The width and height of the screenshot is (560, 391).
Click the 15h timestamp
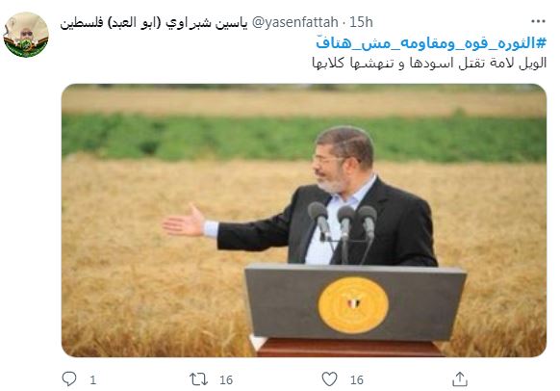click(x=361, y=22)
